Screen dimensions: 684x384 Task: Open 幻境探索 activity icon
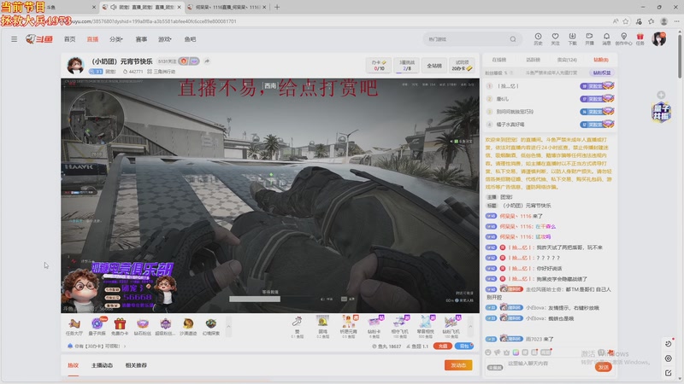tap(211, 327)
